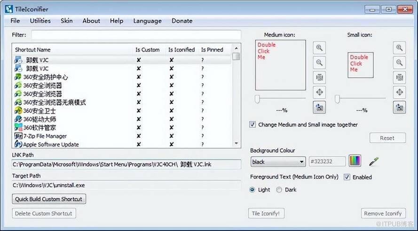Click the 360驱动大师 shortcut icon
Screen dimensions: 418x231
[18, 119]
